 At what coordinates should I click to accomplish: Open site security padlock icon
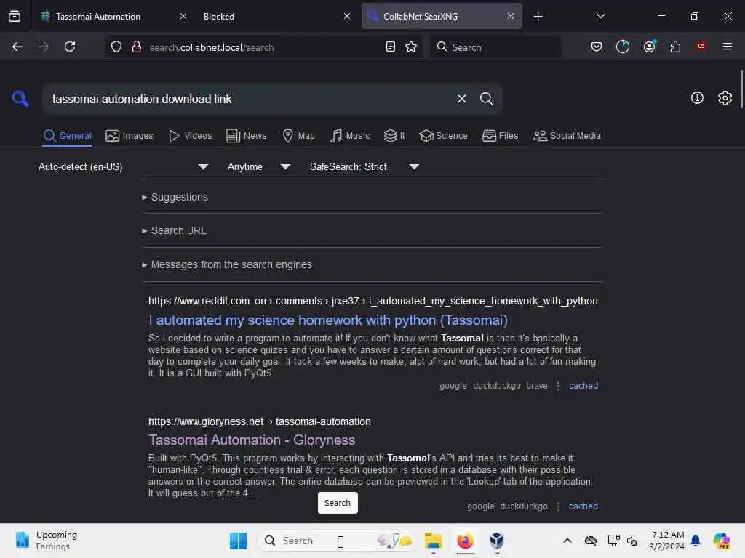pyautogui.click(x=137, y=46)
